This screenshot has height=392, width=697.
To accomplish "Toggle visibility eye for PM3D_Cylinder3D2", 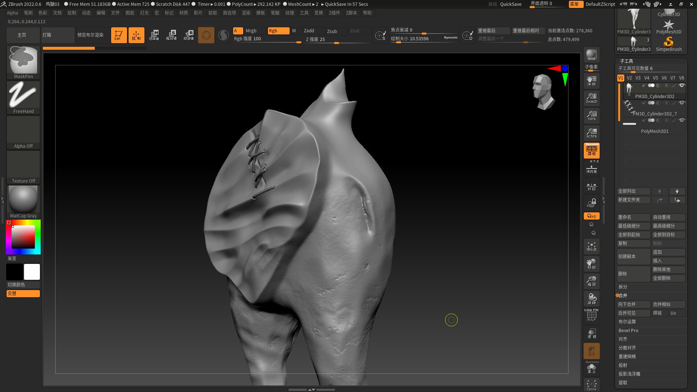I will [x=682, y=85].
